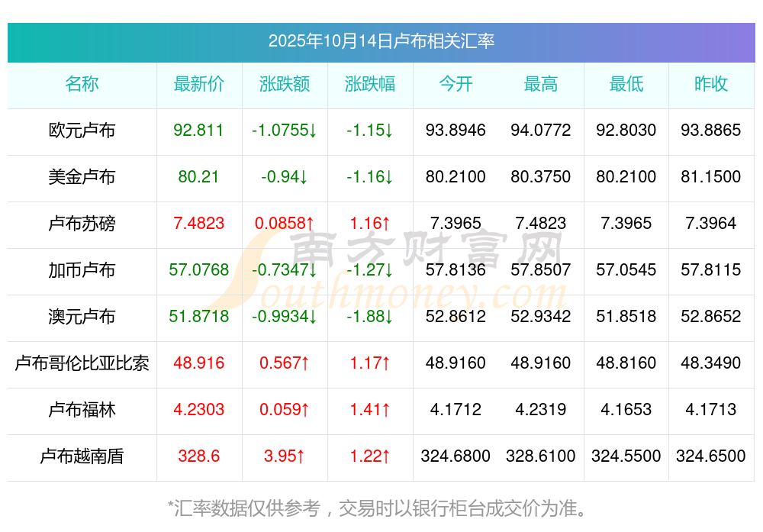The image size is (763, 532).
Task: Click change percent 1.17↑
Action: (370, 363)
